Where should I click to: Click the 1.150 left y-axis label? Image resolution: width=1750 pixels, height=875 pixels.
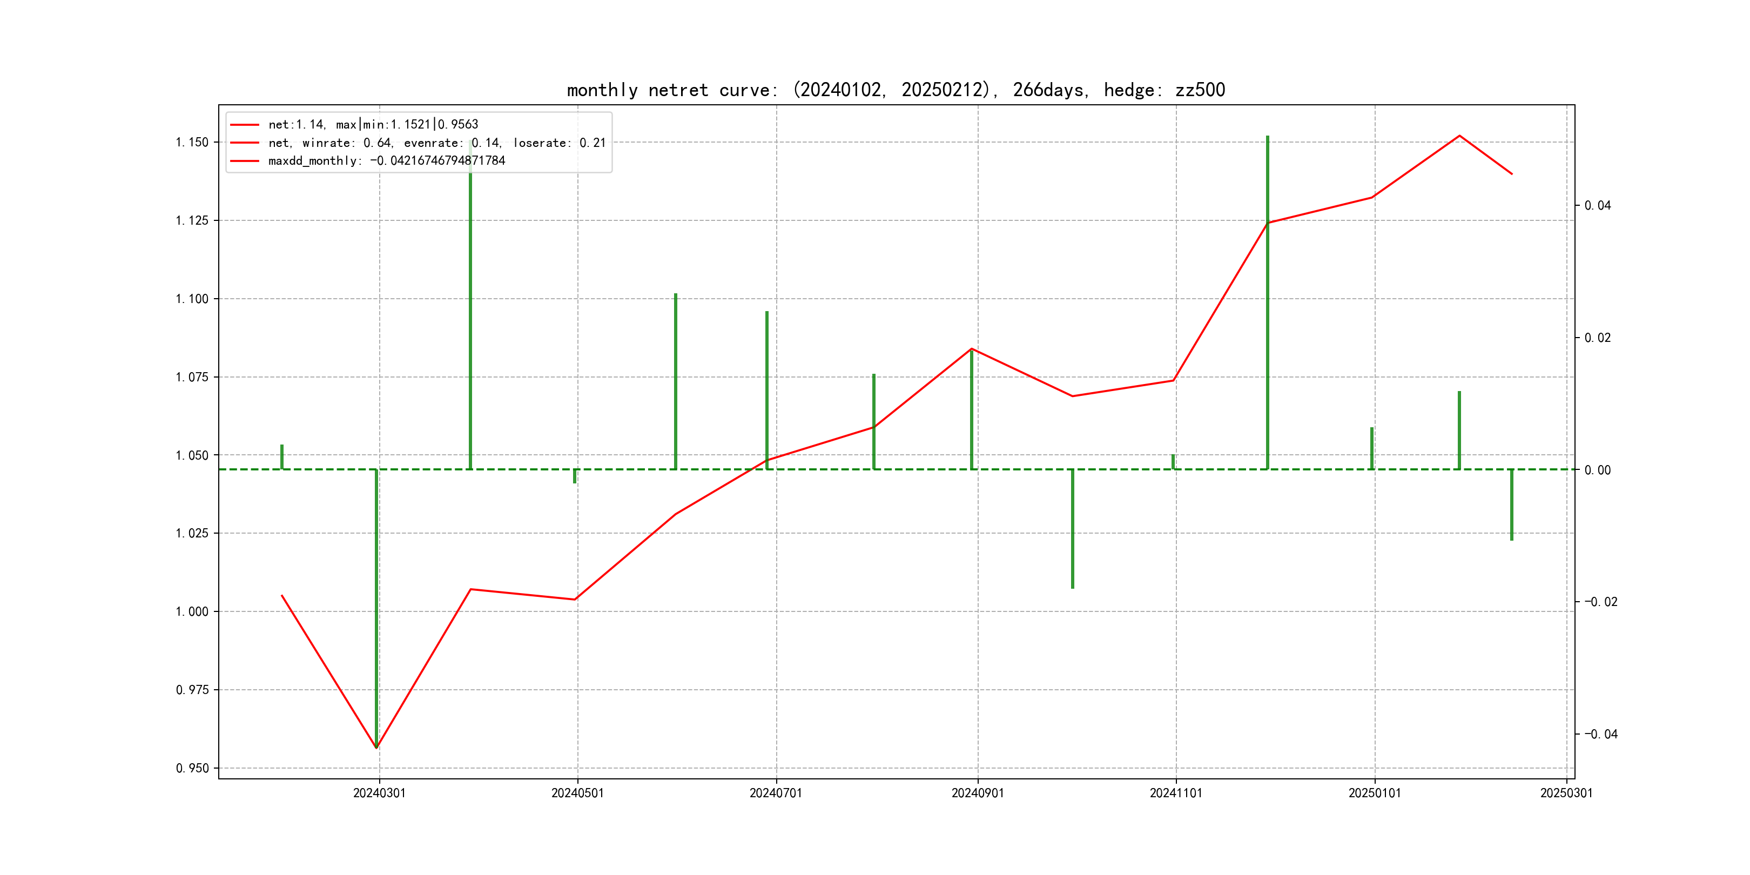[192, 142]
